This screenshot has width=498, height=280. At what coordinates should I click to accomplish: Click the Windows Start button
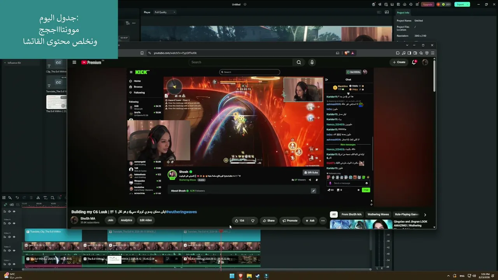[232, 276]
